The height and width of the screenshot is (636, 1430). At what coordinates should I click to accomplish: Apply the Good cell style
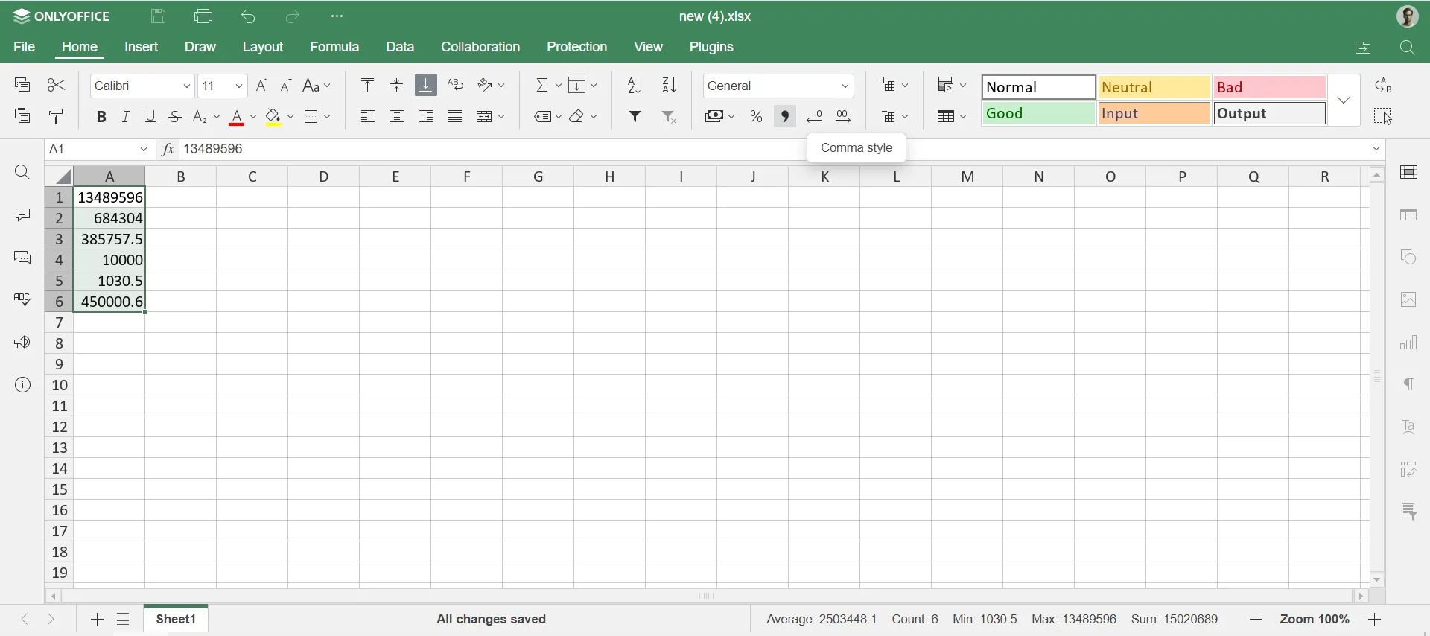[1038, 114]
